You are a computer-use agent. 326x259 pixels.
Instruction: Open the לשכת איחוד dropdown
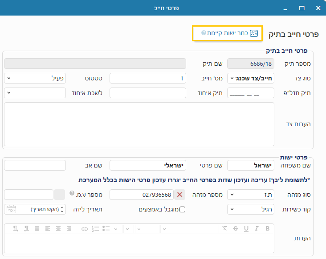pyautogui.click(x=35, y=93)
